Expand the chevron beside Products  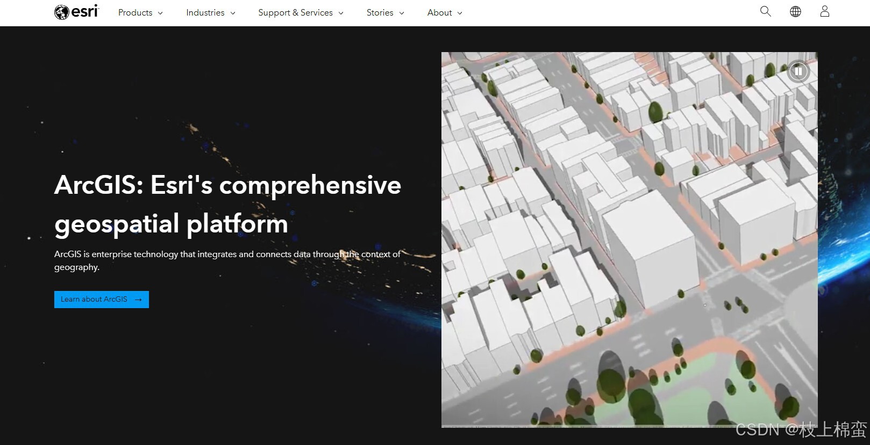pyautogui.click(x=160, y=13)
